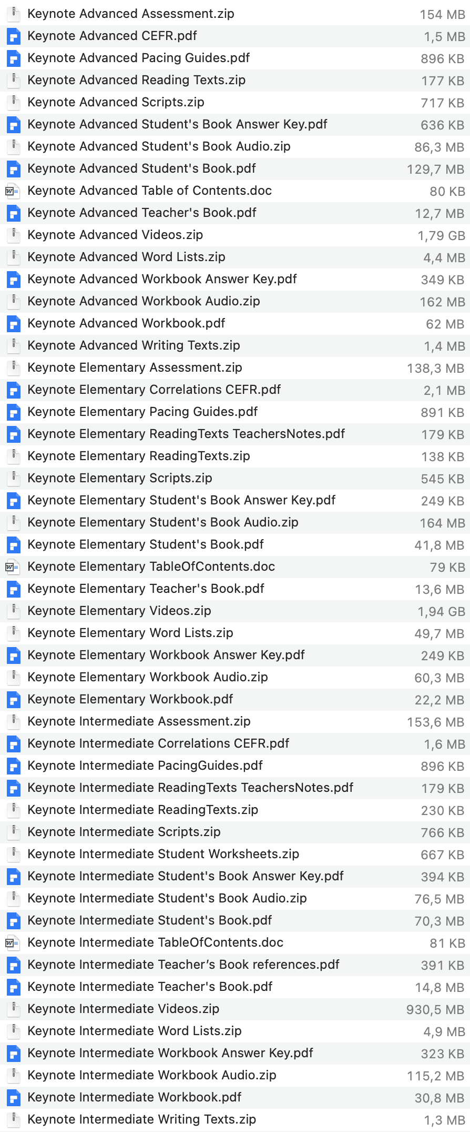Select Keynote Intermediate Workbook Audio.zip
Viewport: 470px width, 1132px height.
(152, 1075)
